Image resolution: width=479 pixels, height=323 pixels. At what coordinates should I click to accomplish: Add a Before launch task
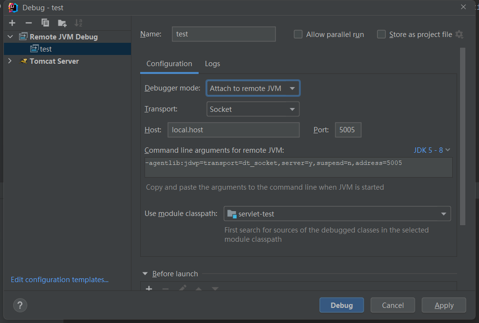pos(149,288)
